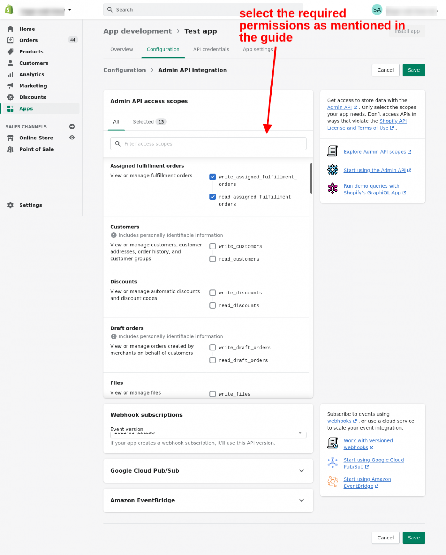This screenshot has width=446, height=555.
Task: Focus the top Search field
Action: tap(203, 10)
